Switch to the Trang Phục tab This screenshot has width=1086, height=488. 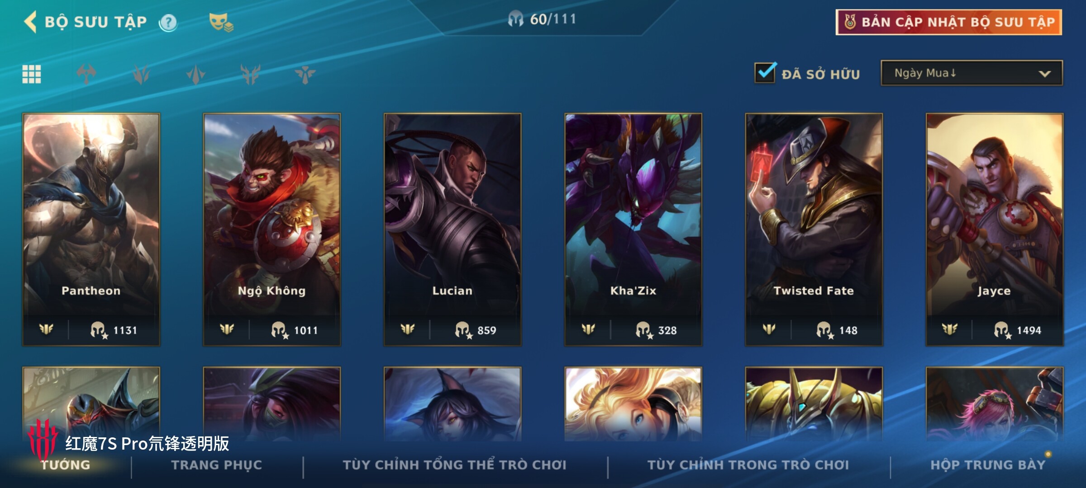click(x=217, y=465)
